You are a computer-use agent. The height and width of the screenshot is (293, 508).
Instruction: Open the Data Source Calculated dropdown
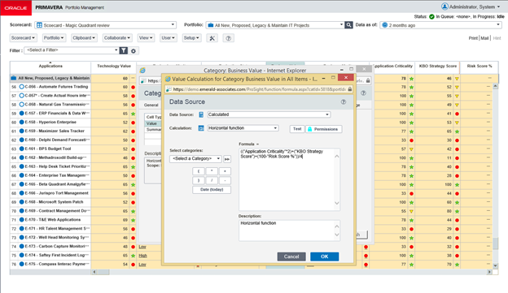pos(269,114)
